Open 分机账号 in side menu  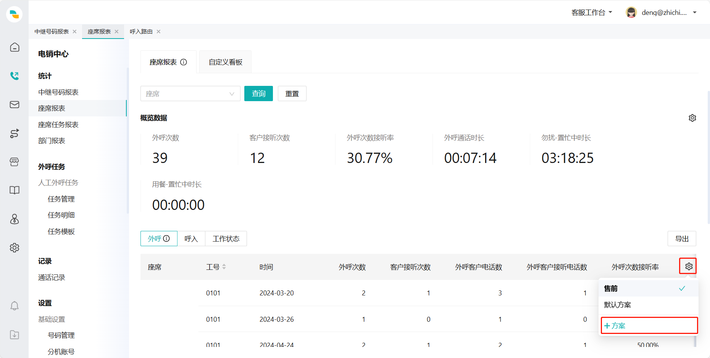tap(61, 352)
